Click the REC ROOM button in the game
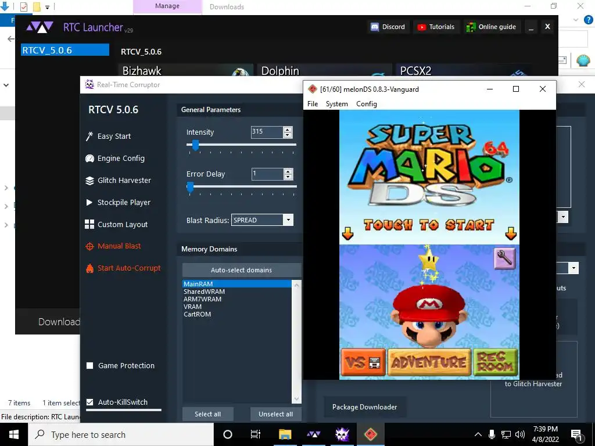 point(496,362)
